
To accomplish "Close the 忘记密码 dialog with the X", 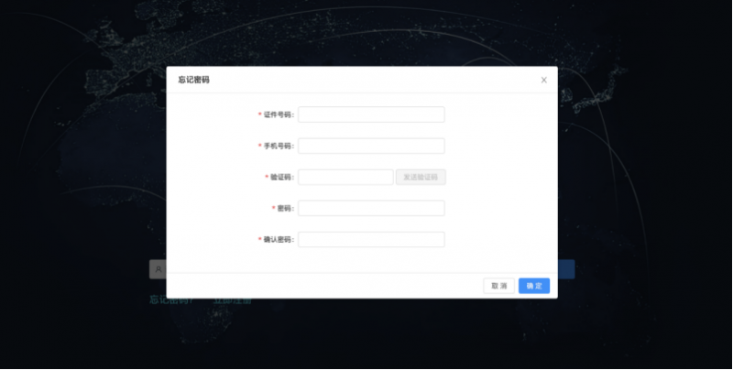I will 543,80.
